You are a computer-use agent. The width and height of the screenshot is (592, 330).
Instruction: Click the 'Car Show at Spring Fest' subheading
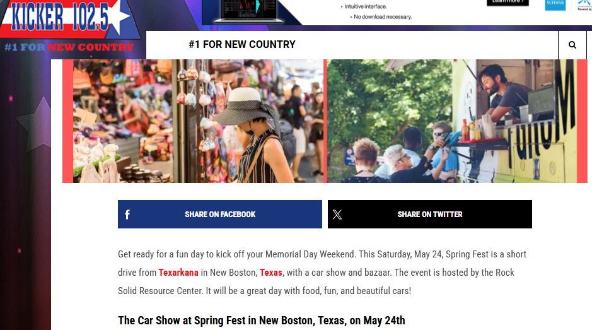[x=261, y=320]
